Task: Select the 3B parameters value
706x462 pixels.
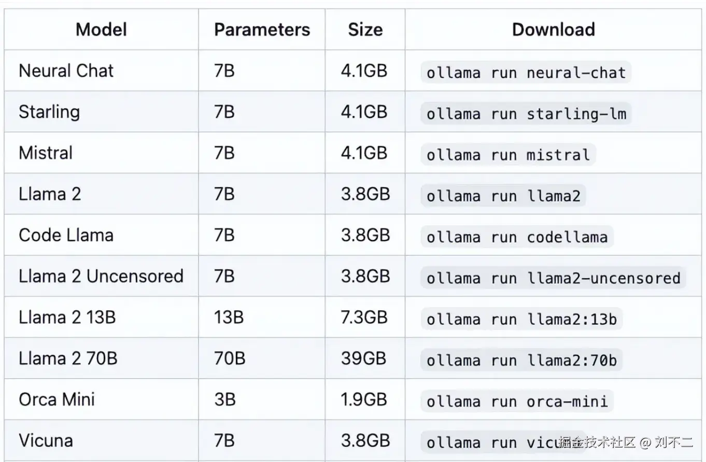Action: 224,399
